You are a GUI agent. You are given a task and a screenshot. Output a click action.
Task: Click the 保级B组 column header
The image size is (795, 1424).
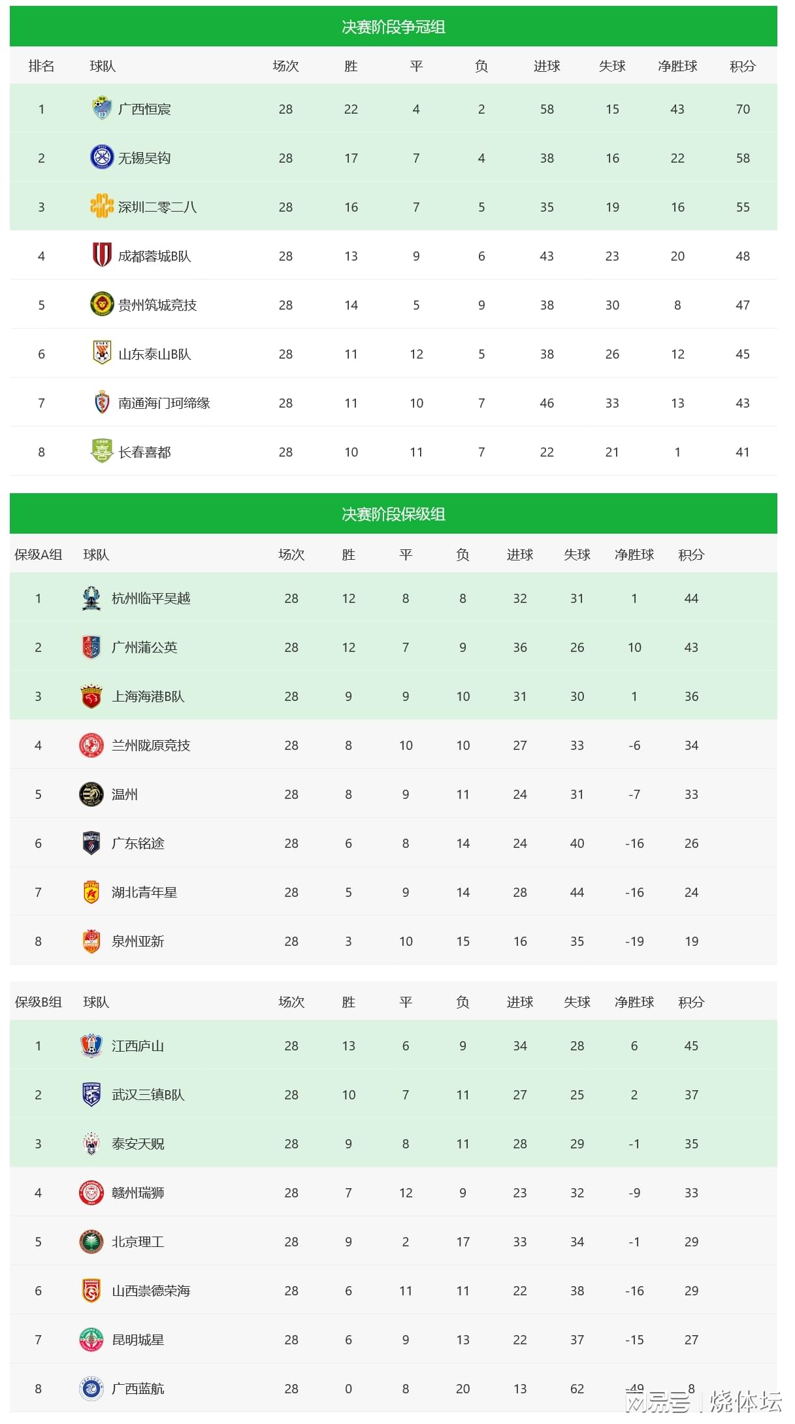(x=39, y=1002)
